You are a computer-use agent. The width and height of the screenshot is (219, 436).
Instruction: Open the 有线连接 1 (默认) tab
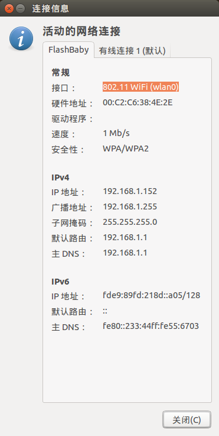[132, 51]
